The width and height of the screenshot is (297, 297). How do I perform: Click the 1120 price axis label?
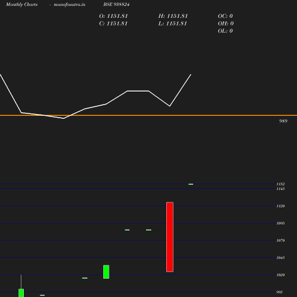pyautogui.click(x=280, y=206)
